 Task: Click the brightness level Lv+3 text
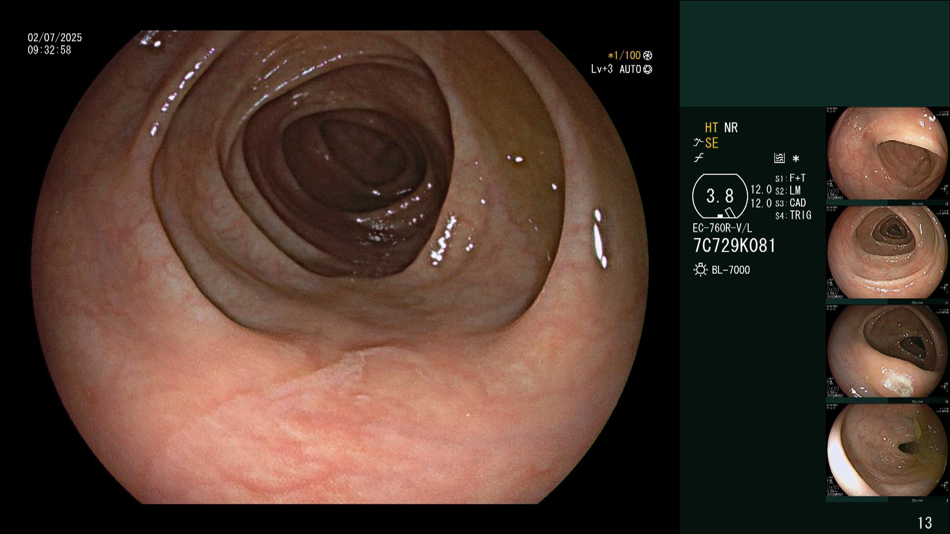point(602,69)
